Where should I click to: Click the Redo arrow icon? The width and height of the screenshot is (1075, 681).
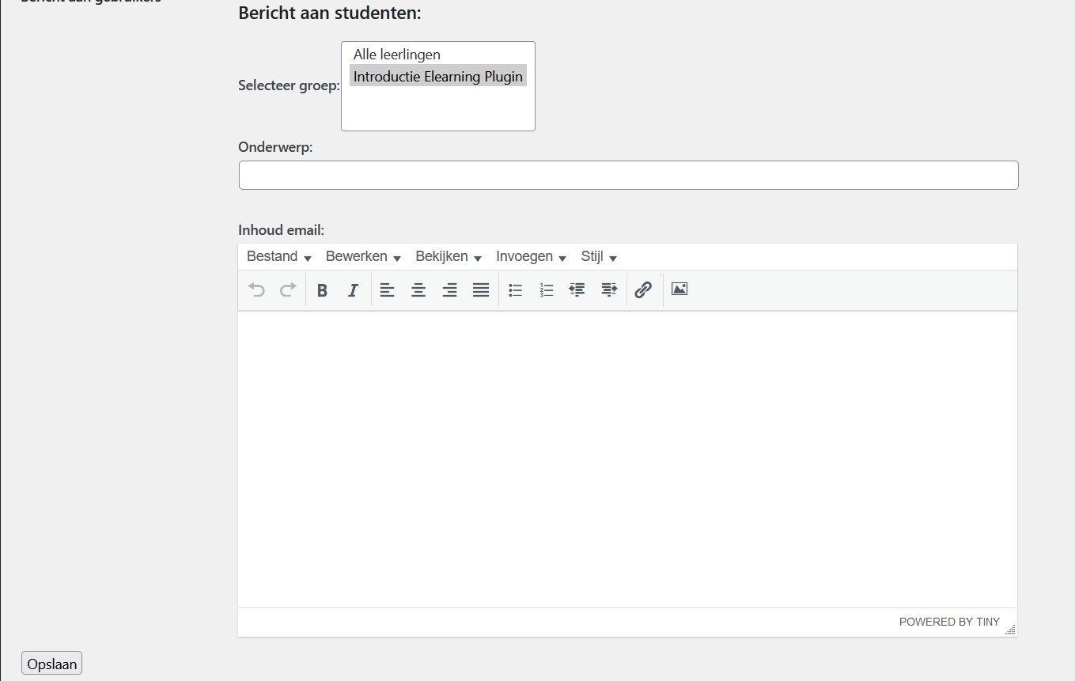[288, 290]
